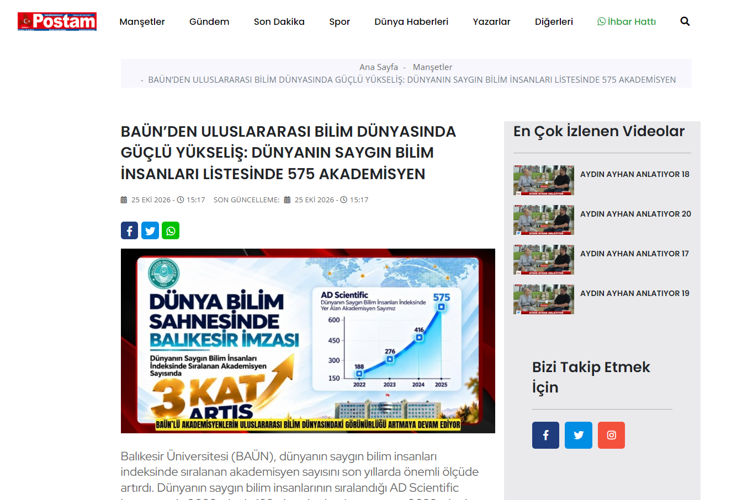The width and height of the screenshot is (737, 500).
Task: Click the Bizi Takip Etmek İçin heading
Action: pyautogui.click(x=591, y=377)
